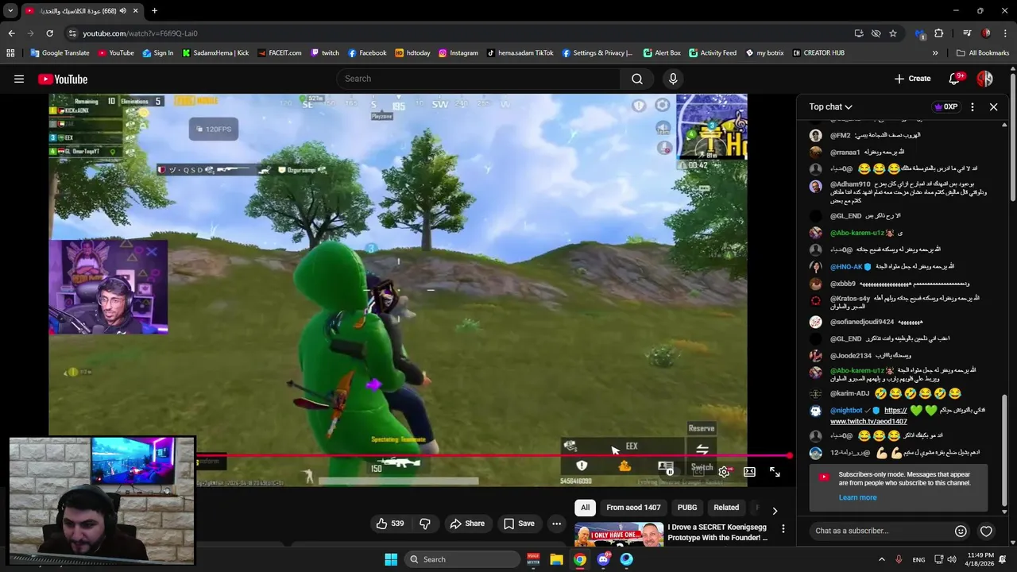Enter fullscreen in the video player
1017x572 pixels.
tap(775, 472)
